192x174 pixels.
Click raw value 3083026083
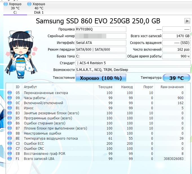[174, 159]
